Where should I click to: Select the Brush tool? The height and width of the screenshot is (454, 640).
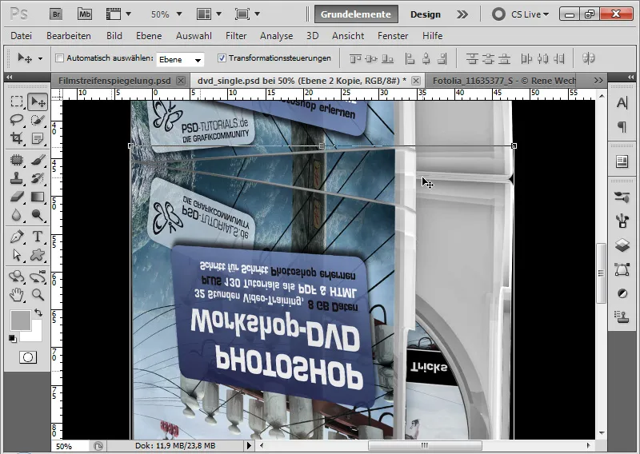[x=38, y=160]
